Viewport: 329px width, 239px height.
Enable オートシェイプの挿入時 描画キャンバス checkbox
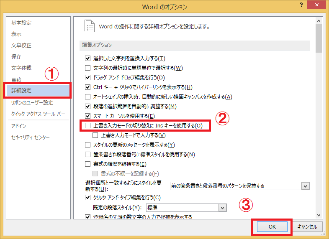pos(87,97)
